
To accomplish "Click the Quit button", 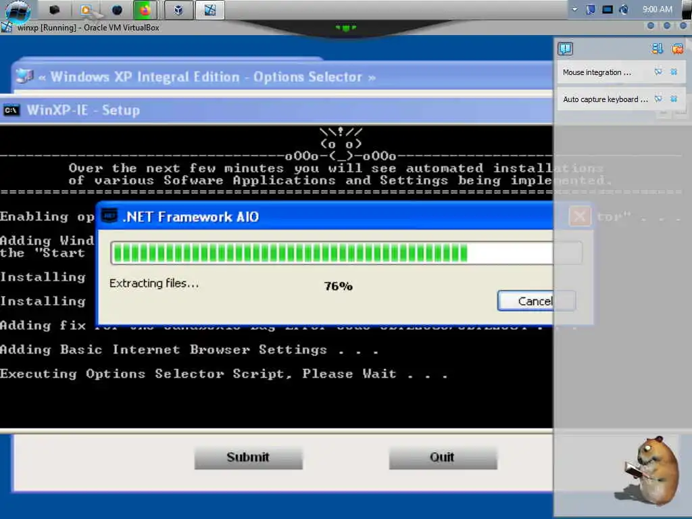I will tap(443, 458).
